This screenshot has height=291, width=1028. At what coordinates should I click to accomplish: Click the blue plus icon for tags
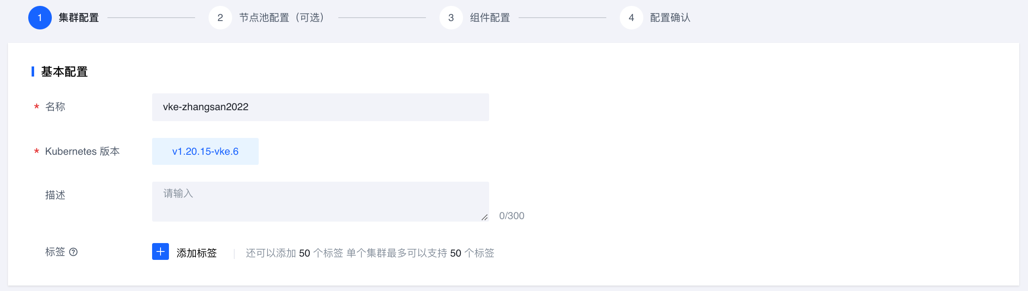pyautogui.click(x=160, y=251)
